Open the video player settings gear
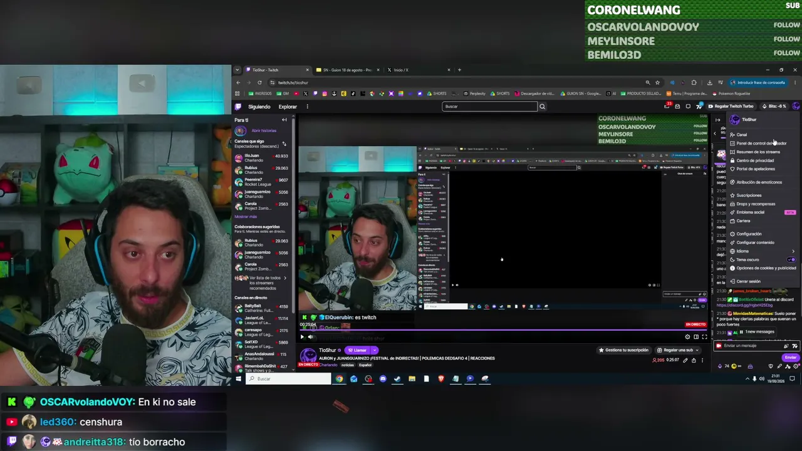802x451 pixels. point(687,337)
